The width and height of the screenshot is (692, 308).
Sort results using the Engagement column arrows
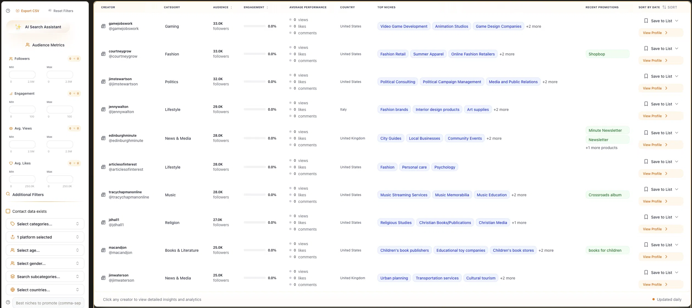[267, 7]
